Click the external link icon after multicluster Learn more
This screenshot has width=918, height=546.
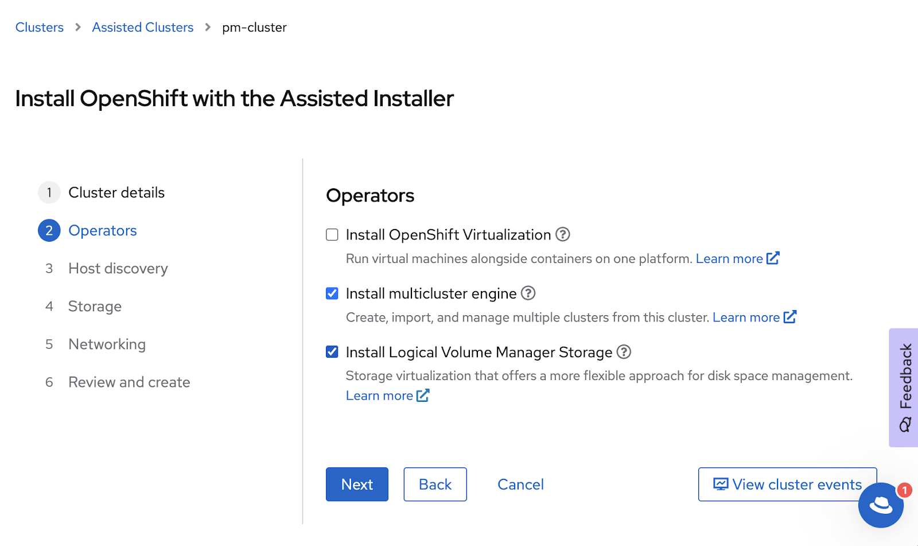791,316
